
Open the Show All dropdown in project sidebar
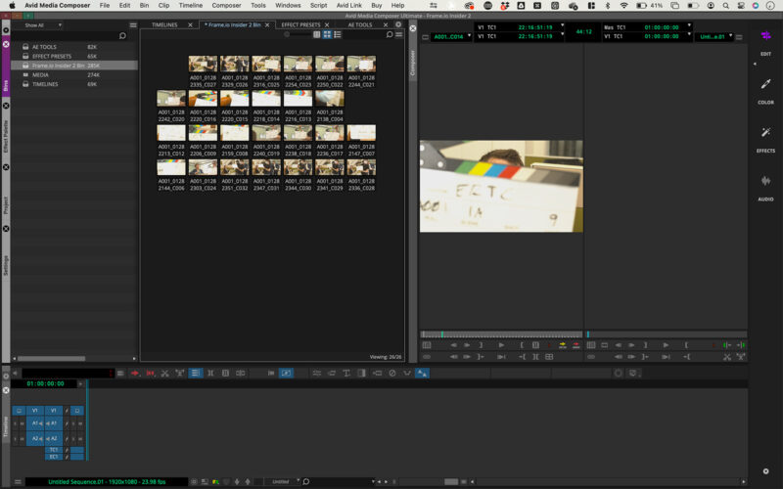pos(42,25)
